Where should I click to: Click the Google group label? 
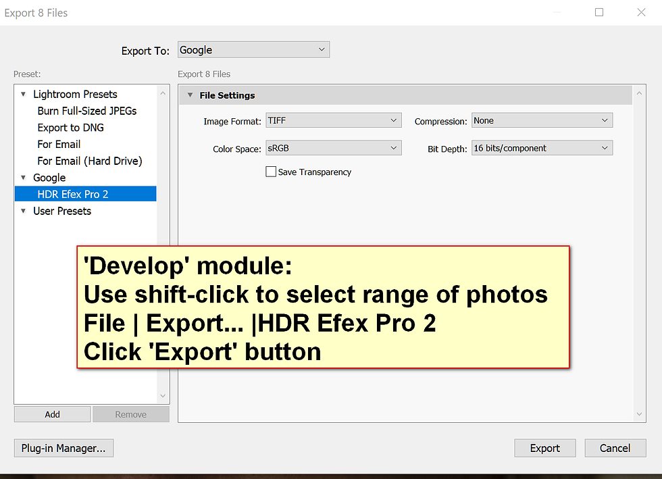tap(49, 178)
